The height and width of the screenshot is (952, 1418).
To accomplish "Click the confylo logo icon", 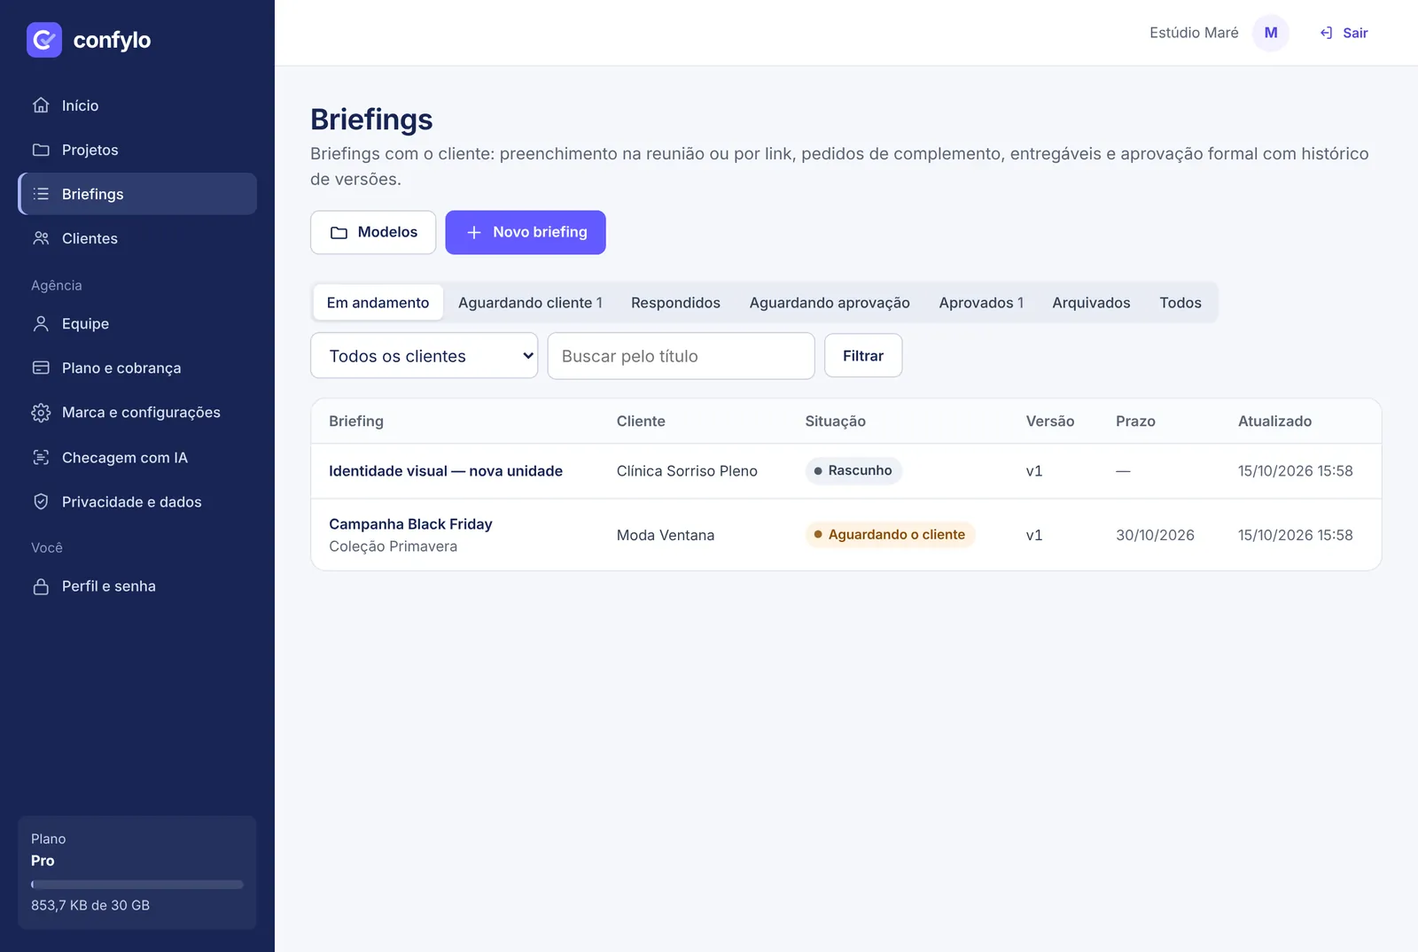I will (44, 40).
